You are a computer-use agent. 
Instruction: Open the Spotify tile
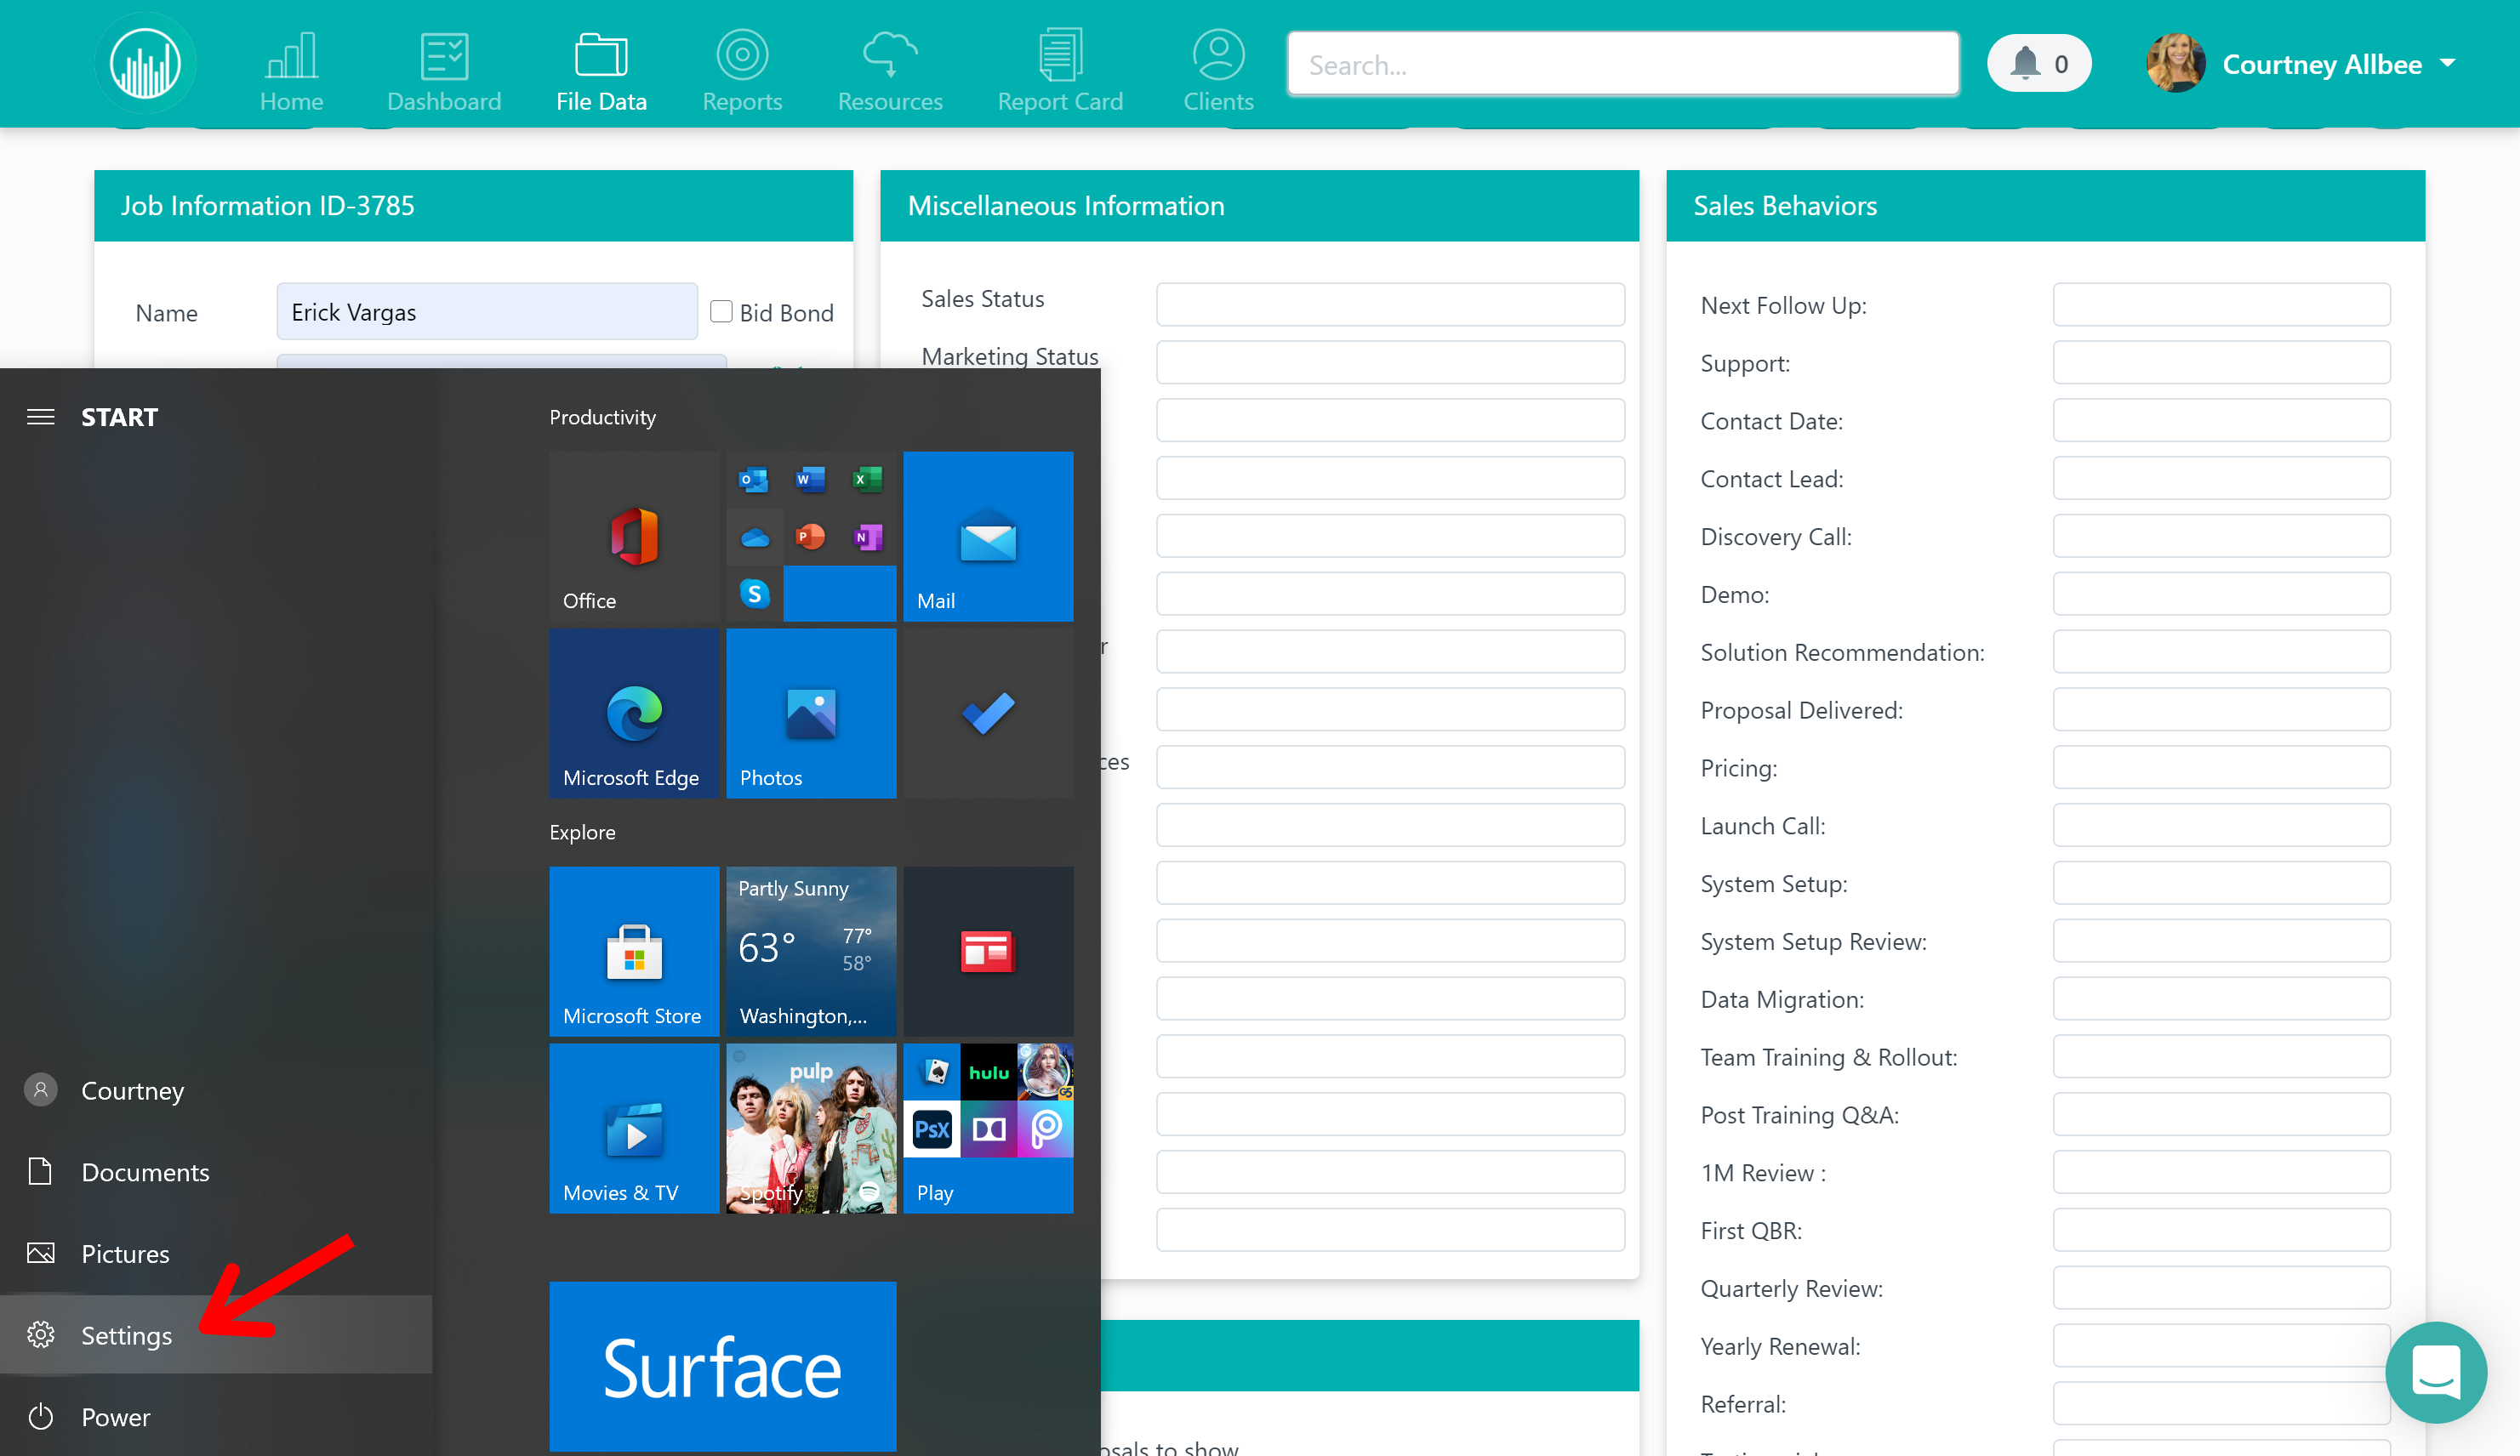[811, 1129]
